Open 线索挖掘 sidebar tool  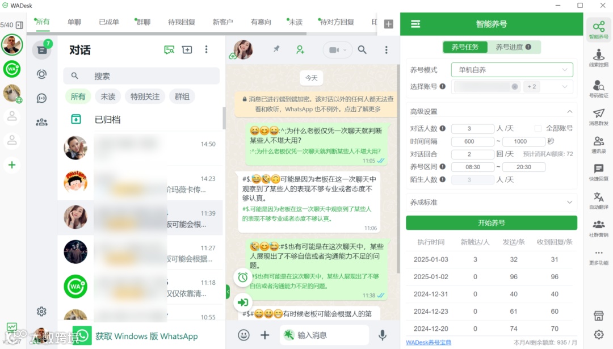(x=598, y=58)
